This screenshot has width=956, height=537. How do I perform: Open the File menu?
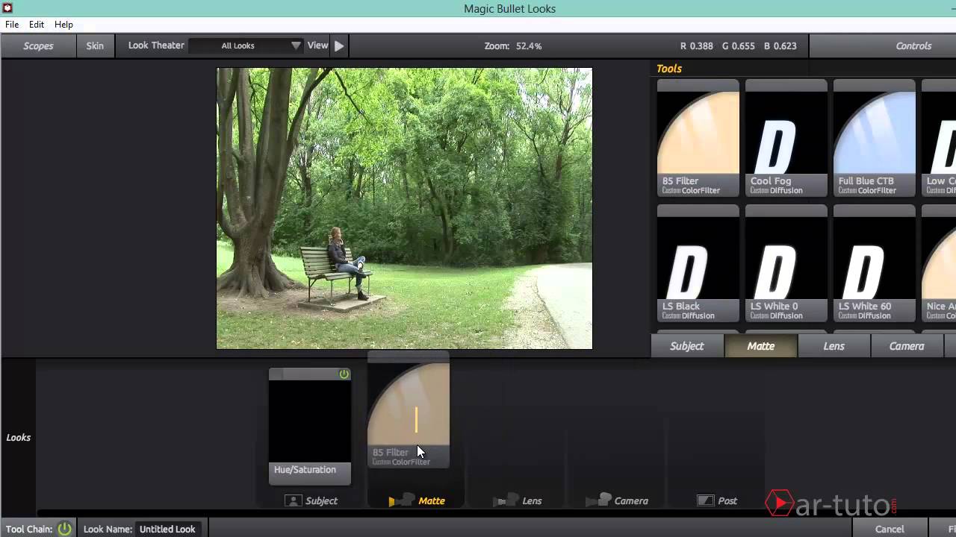point(12,25)
